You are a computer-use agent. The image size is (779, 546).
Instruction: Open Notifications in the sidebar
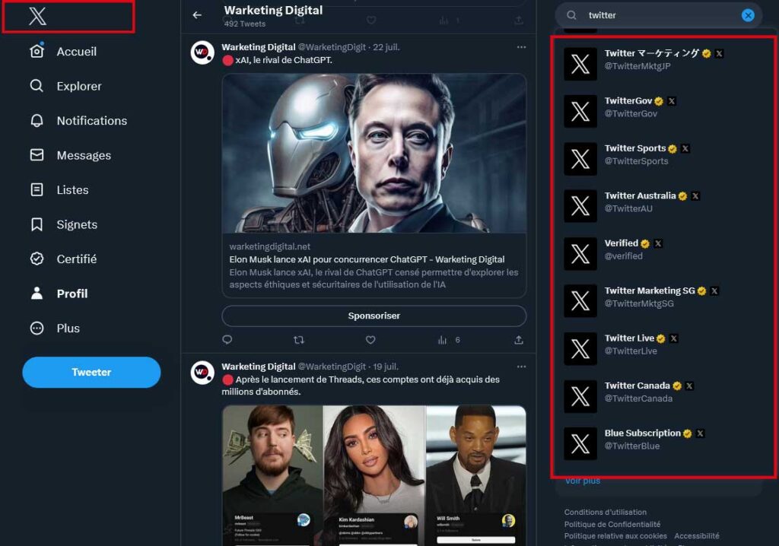coord(78,121)
